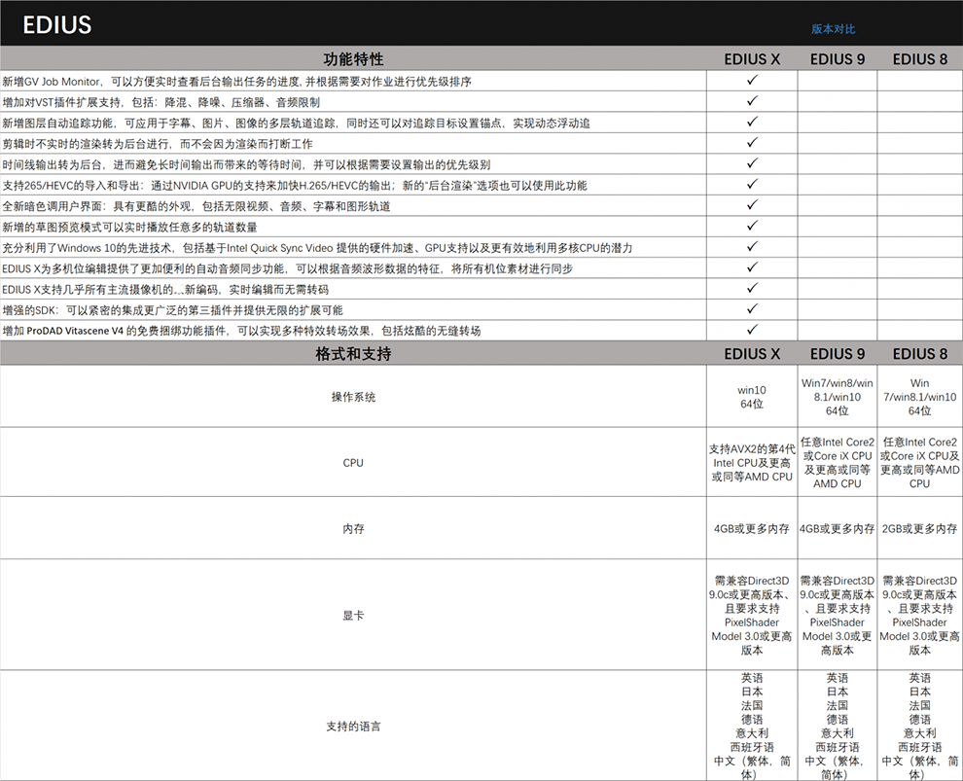Click the 内存 row label

coord(353,529)
